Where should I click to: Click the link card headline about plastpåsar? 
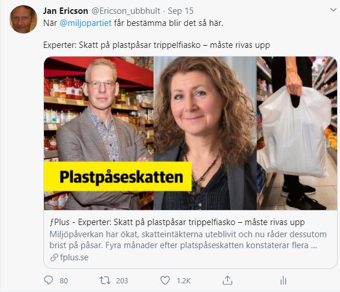pos(177,222)
